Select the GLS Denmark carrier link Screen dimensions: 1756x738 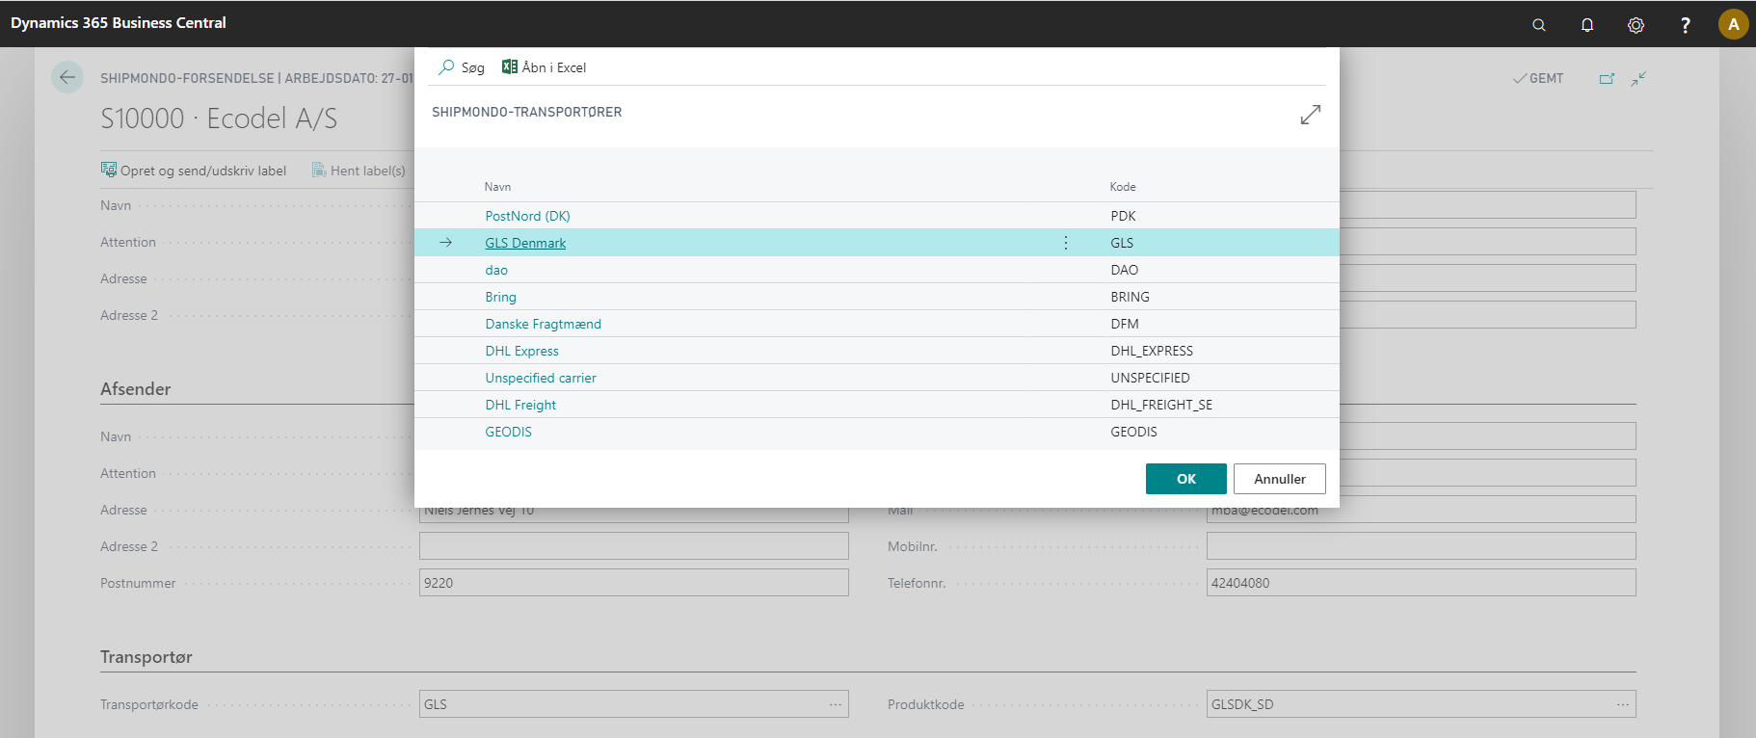pos(525,243)
